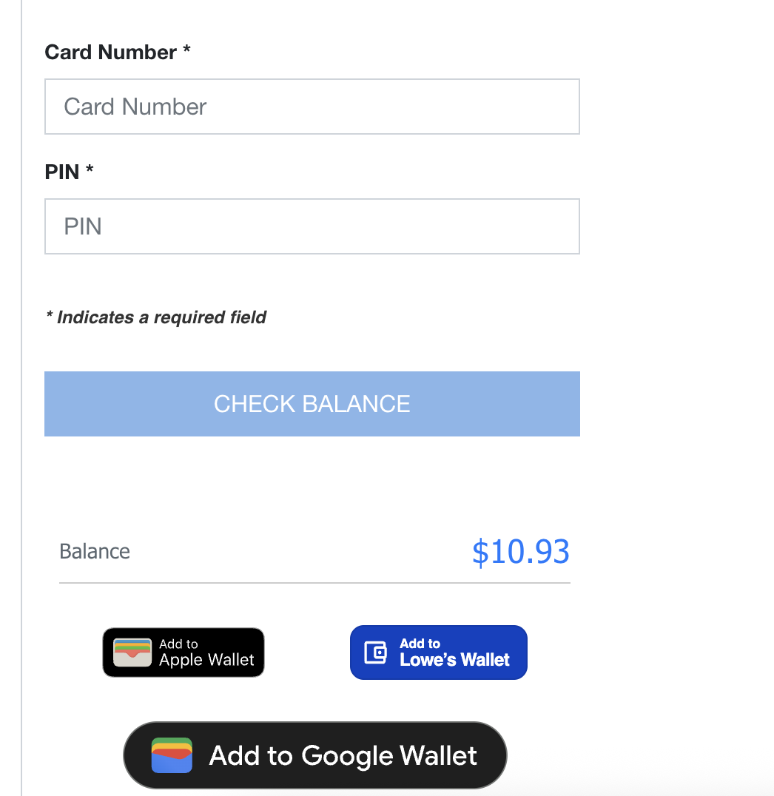
Task: Click the divider line beneath the Balance row
Action: tap(314, 583)
